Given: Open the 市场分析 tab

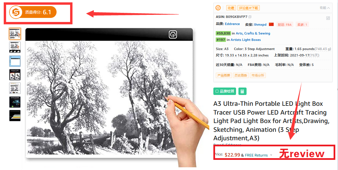Looking at the screenshot, I should click(x=258, y=75).
